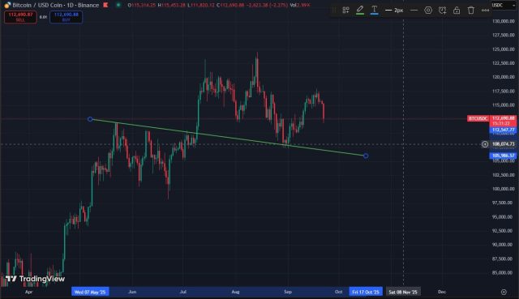The width and height of the screenshot is (519, 299).
Task: Click the 112,547.77 blue price label
Action: [503, 130]
